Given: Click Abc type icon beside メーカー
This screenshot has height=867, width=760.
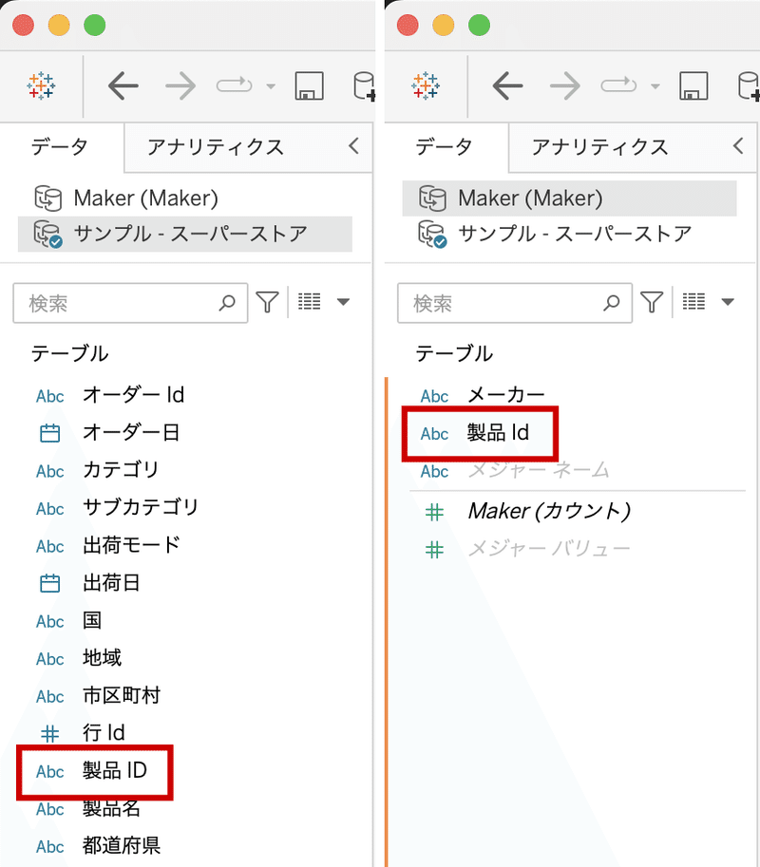Looking at the screenshot, I should click(434, 396).
